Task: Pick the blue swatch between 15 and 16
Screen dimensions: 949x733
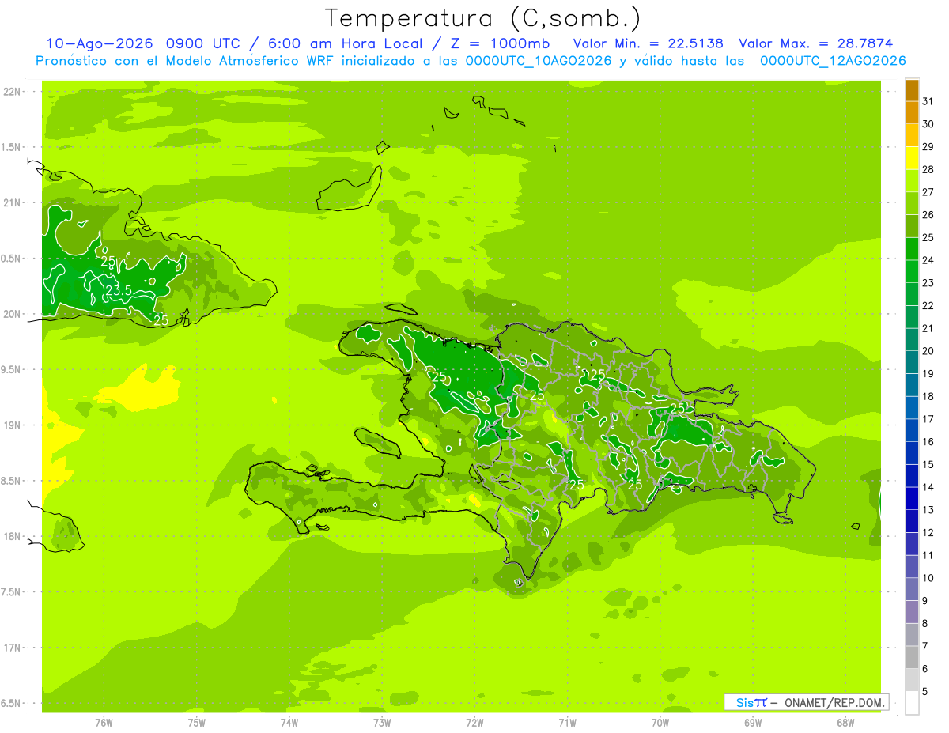Action: [912, 453]
